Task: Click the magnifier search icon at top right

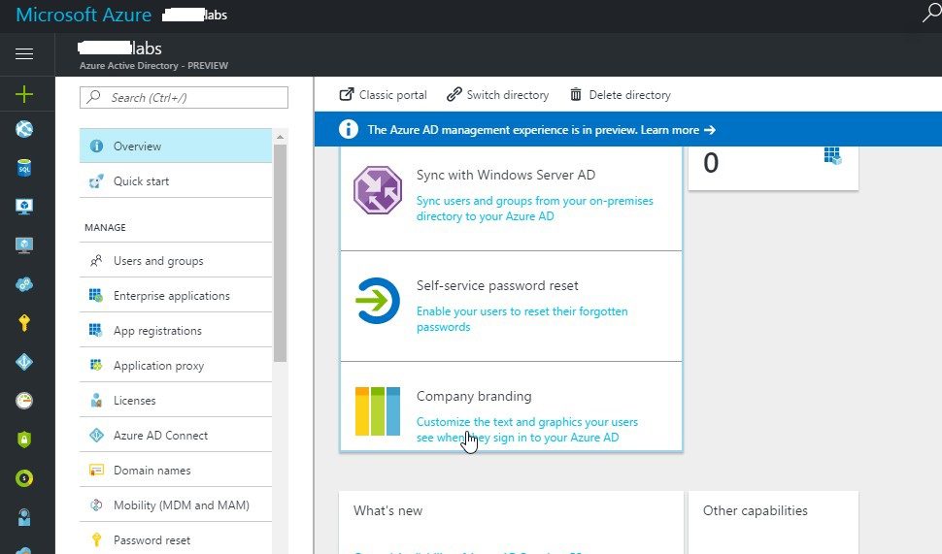Action: [x=929, y=14]
